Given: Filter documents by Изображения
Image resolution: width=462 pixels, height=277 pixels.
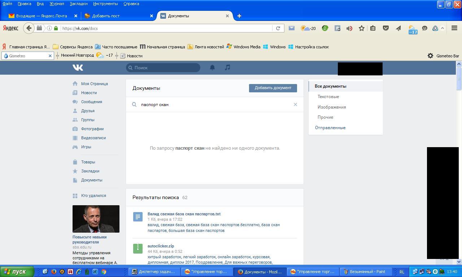Looking at the screenshot, I should (x=332, y=107).
